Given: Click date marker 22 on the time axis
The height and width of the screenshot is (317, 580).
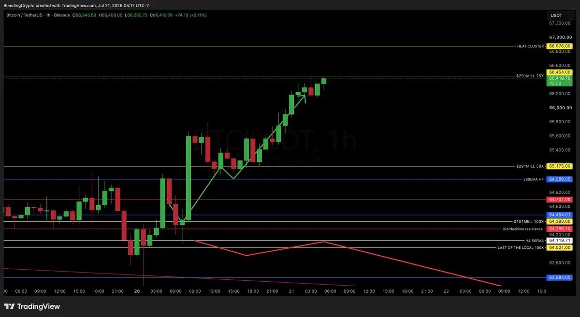Looking at the screenshot, I should [447, 291].
